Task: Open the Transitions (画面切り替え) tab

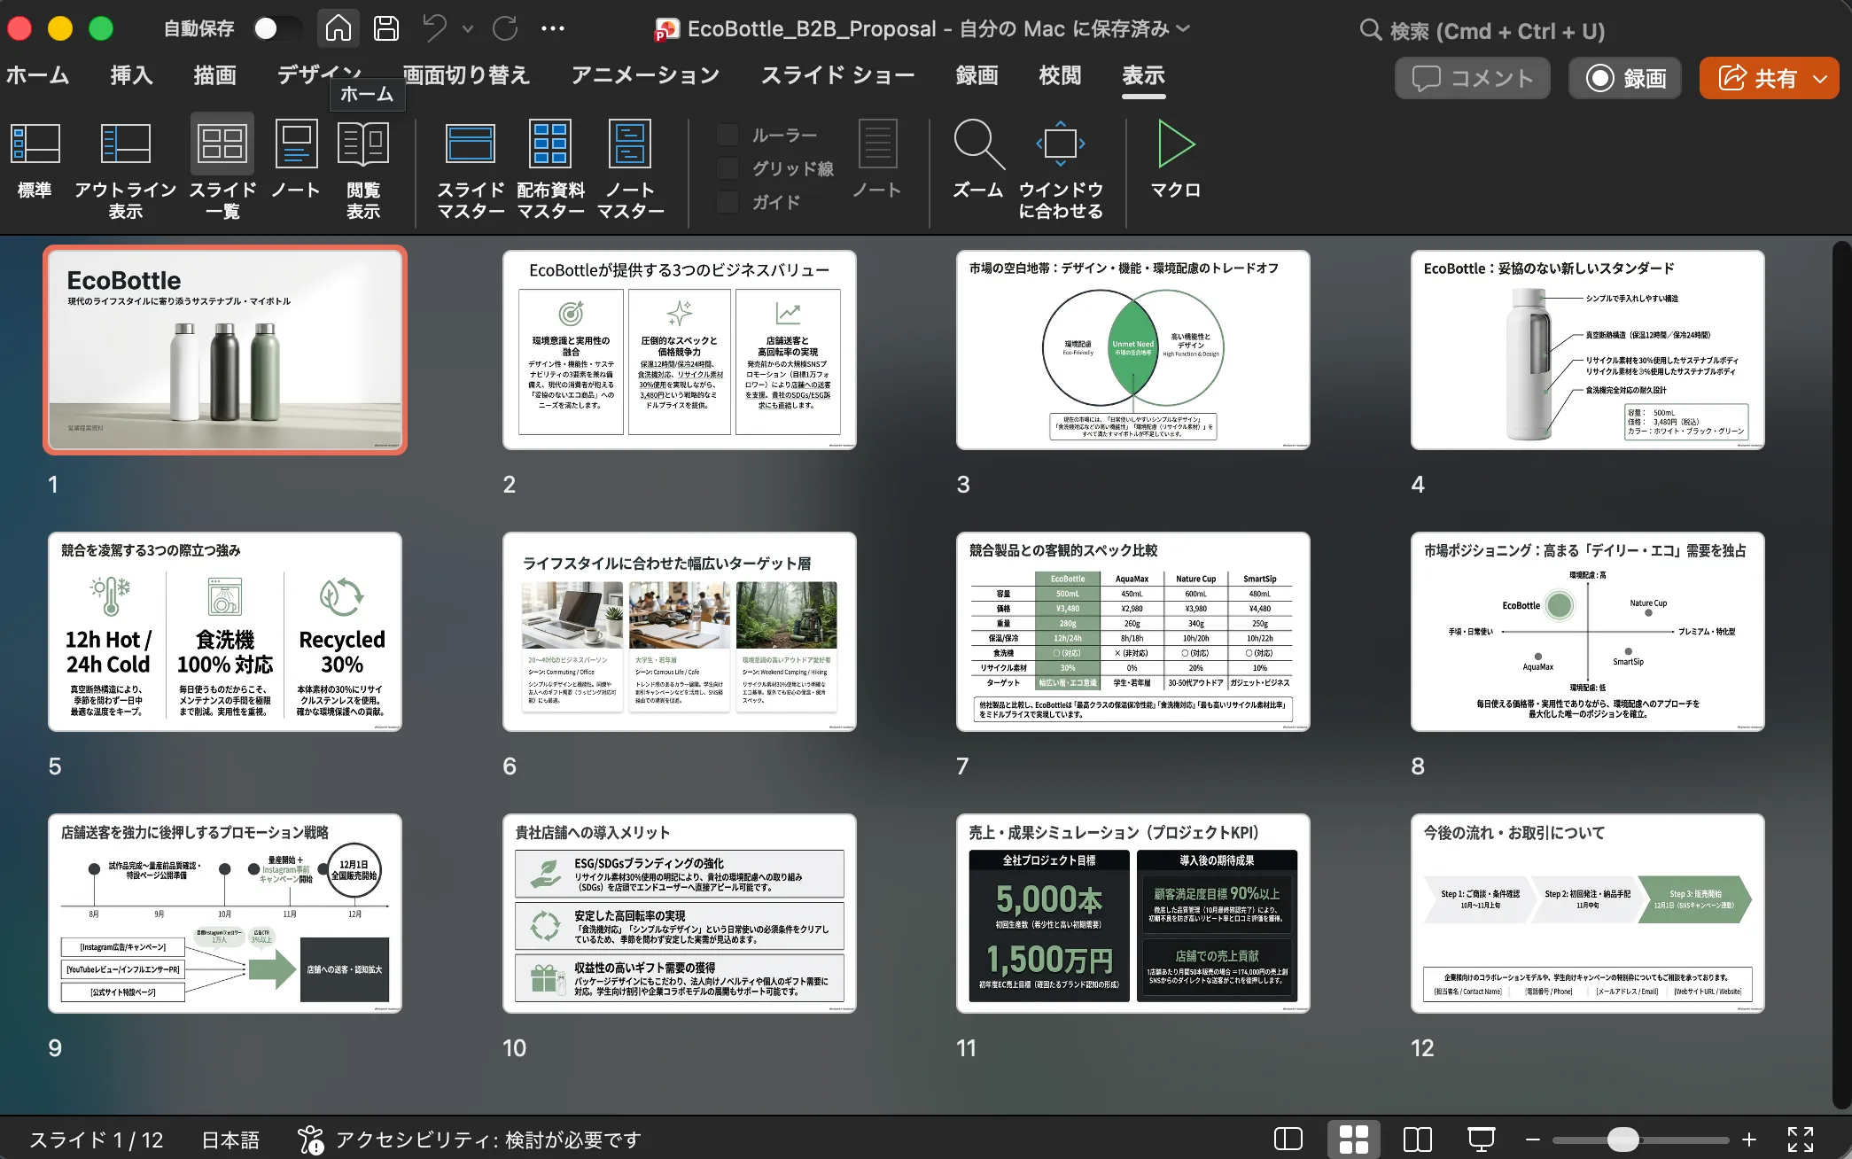Action: pos(466,76)
